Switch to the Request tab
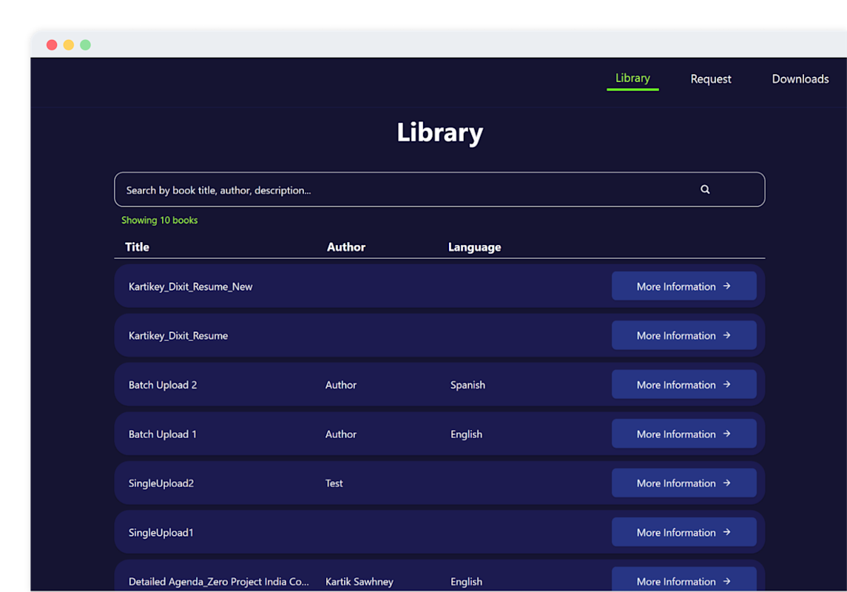 point(710,78)
